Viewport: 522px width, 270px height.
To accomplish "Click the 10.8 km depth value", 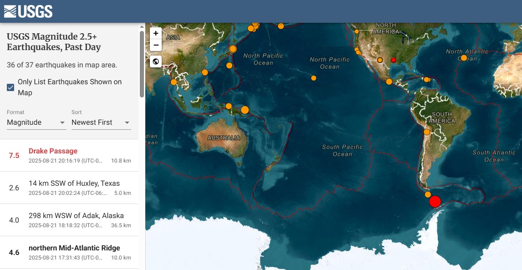I will (121, 161).
